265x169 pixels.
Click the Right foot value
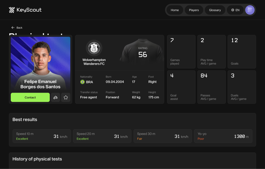[x=152, y=82]
